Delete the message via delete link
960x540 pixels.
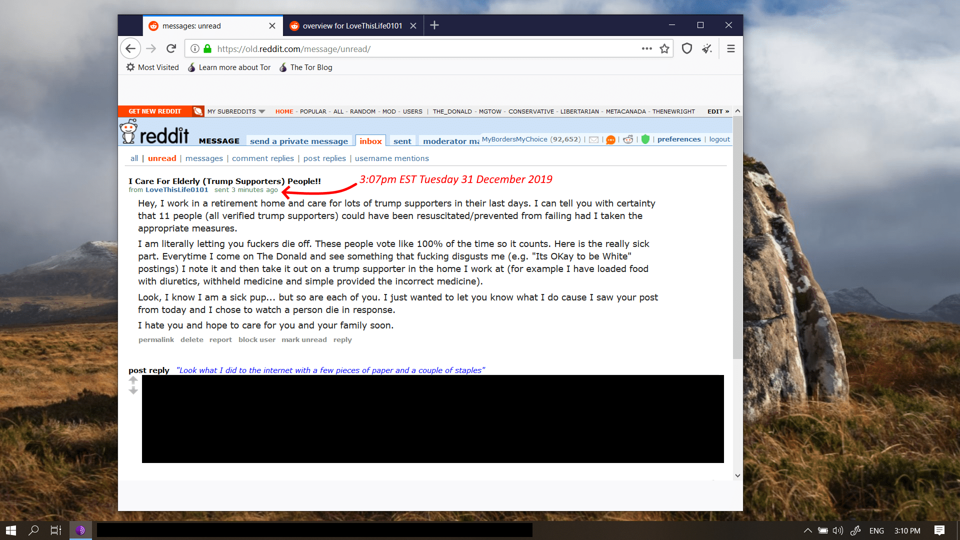pos(192,340)
